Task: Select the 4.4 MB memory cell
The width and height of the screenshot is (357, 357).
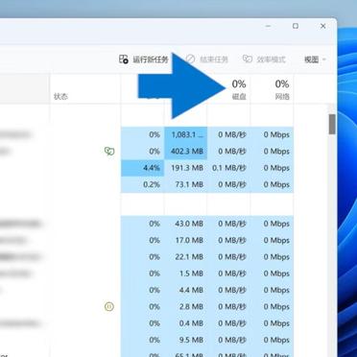Action: point(185,290)
